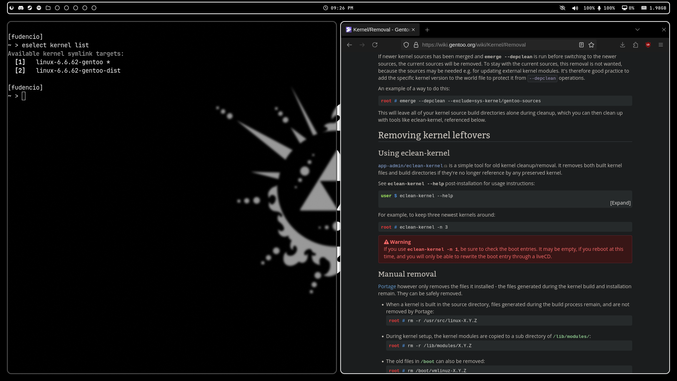Open Discord from the top bar
Screen dimensions: 677x381
(21, 8)
